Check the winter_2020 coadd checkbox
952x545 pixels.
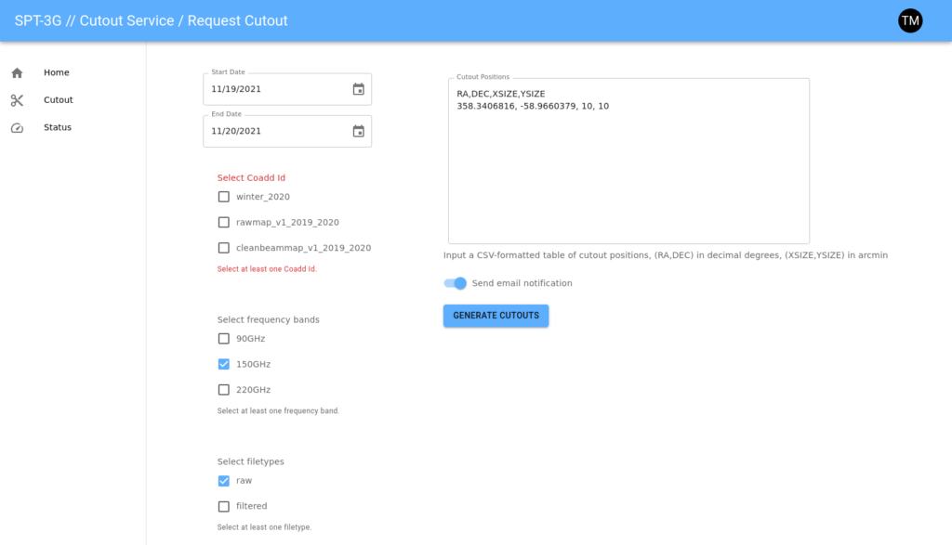click(223, 197)
